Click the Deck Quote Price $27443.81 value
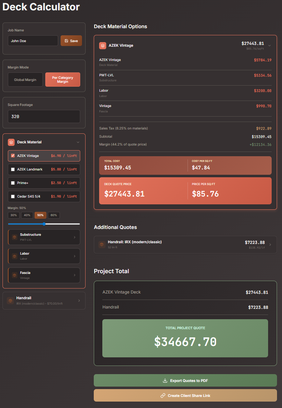 click(x=124, y=194)
